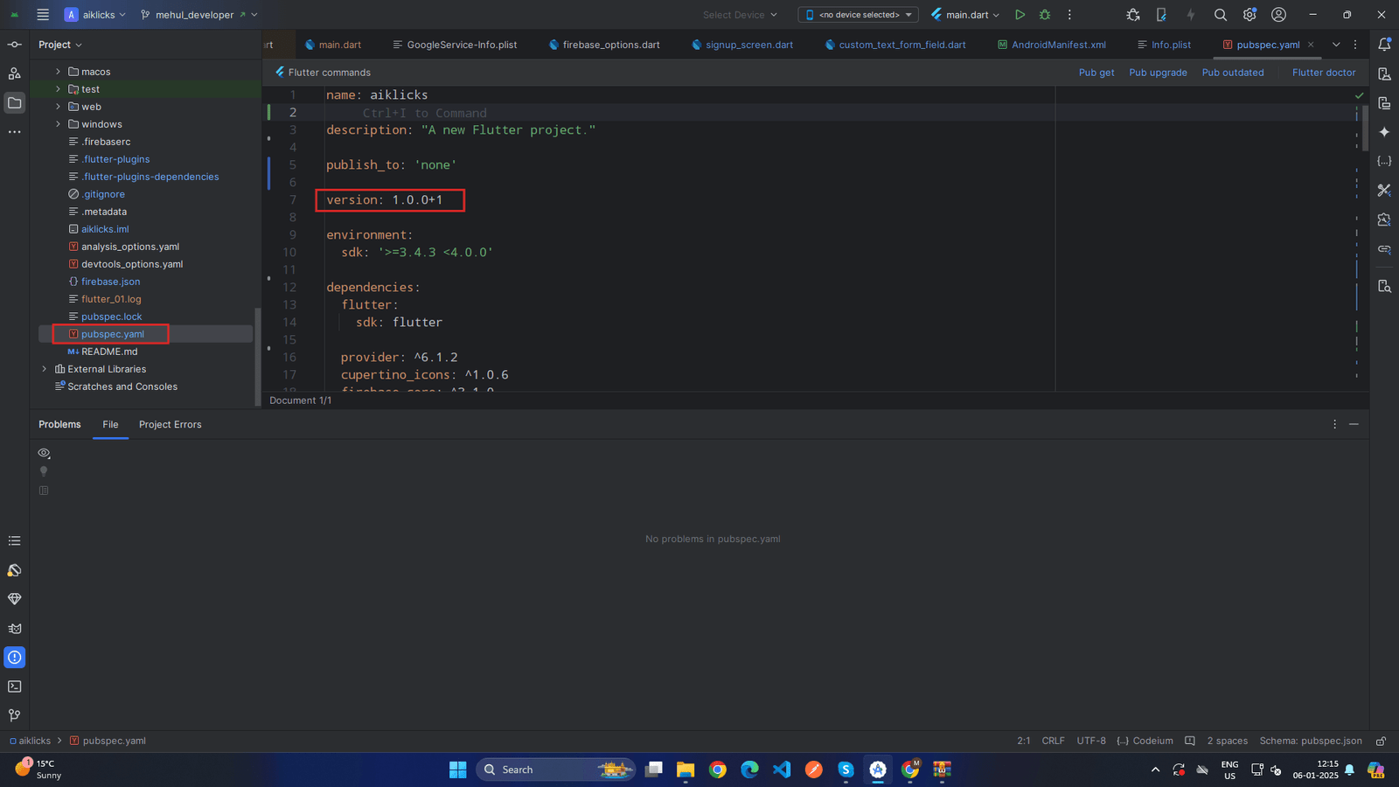Open the Terminal tool window icon
Screen dimensions: 1399x787
[15, 686]
